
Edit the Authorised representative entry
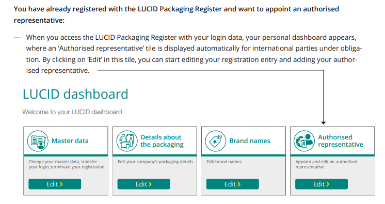[322, 184]
